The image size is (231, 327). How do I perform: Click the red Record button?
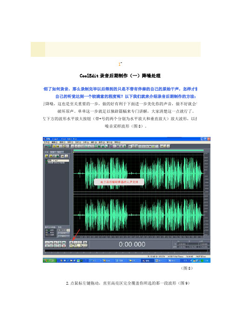coord(64,246)
